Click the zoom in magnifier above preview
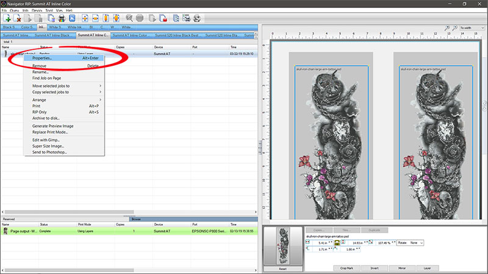 [447, 28]
